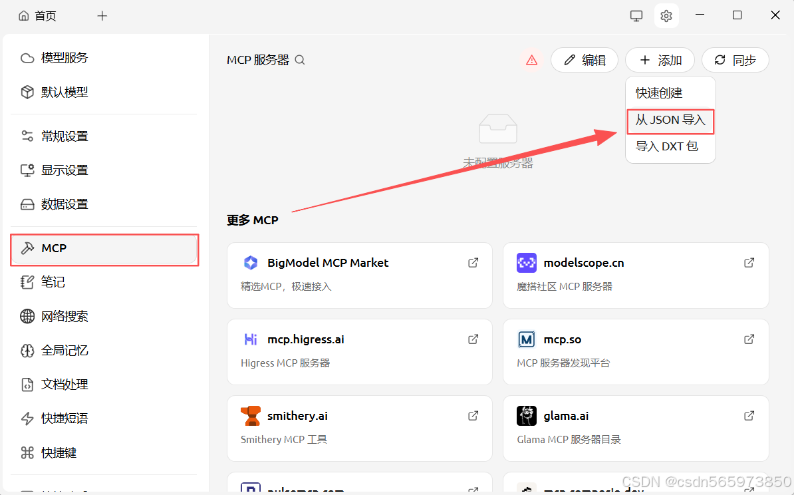Click the brain icon beside 全局记忆
Viewport: 794px width, 495px height.
[x=27, y=351]
